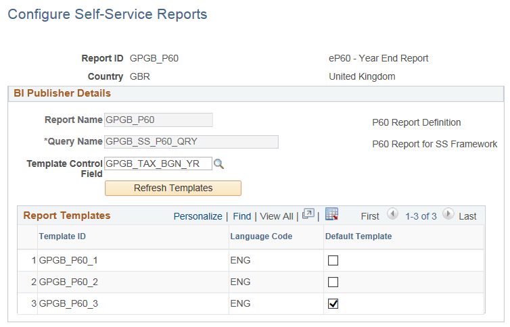Viewport: 510px width, 327px height.
Task: Click the Query Name field
Action: point(191,142)
